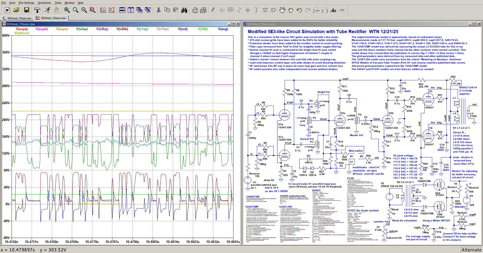Image resolution: width=483 pixels, height=253 pixels.
Task: Open the Plot Settings menu
Action: 26,3
